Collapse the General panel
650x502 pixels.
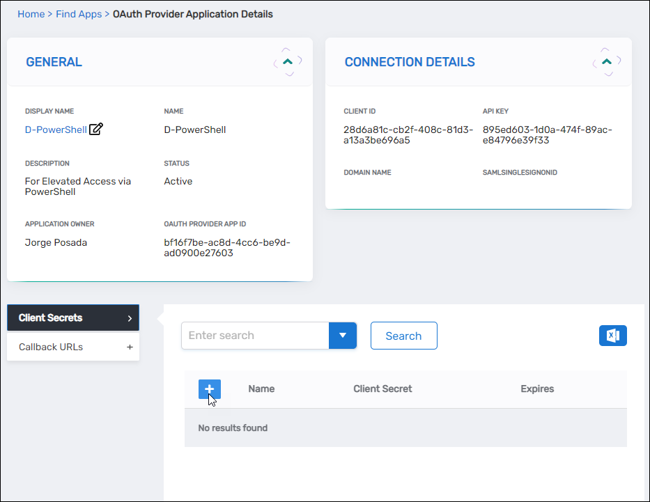288,62
